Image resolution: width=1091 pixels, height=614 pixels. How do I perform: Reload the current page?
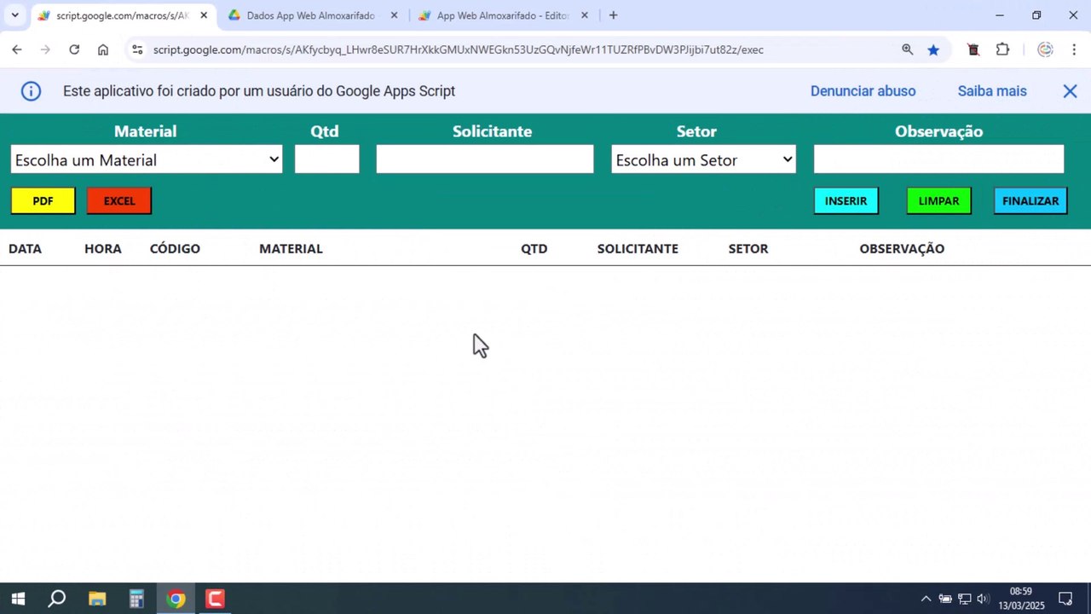[x=74, y=49]
